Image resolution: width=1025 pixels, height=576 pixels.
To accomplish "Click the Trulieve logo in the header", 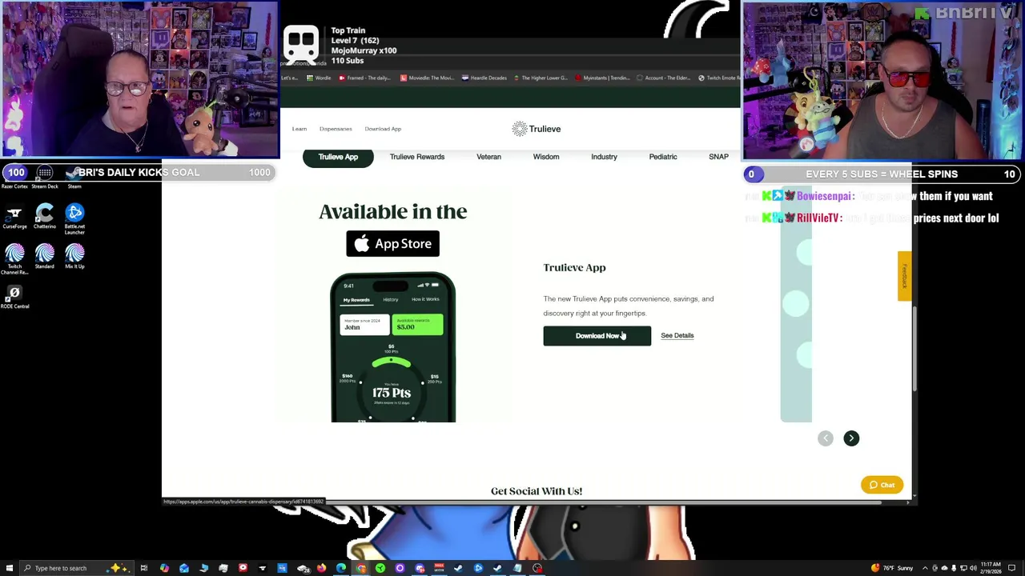I will [537, 129].
